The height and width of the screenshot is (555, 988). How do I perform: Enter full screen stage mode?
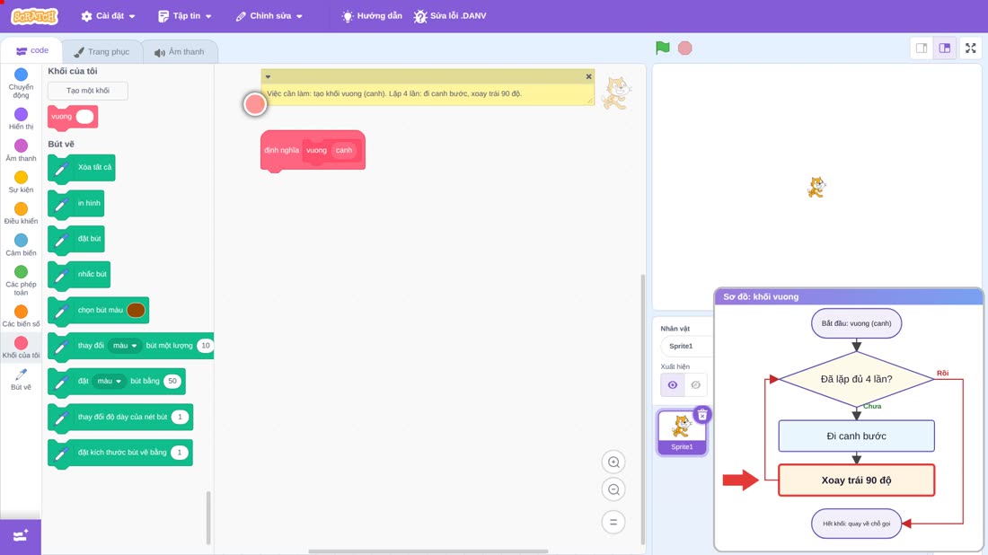[x=970, y=48]
